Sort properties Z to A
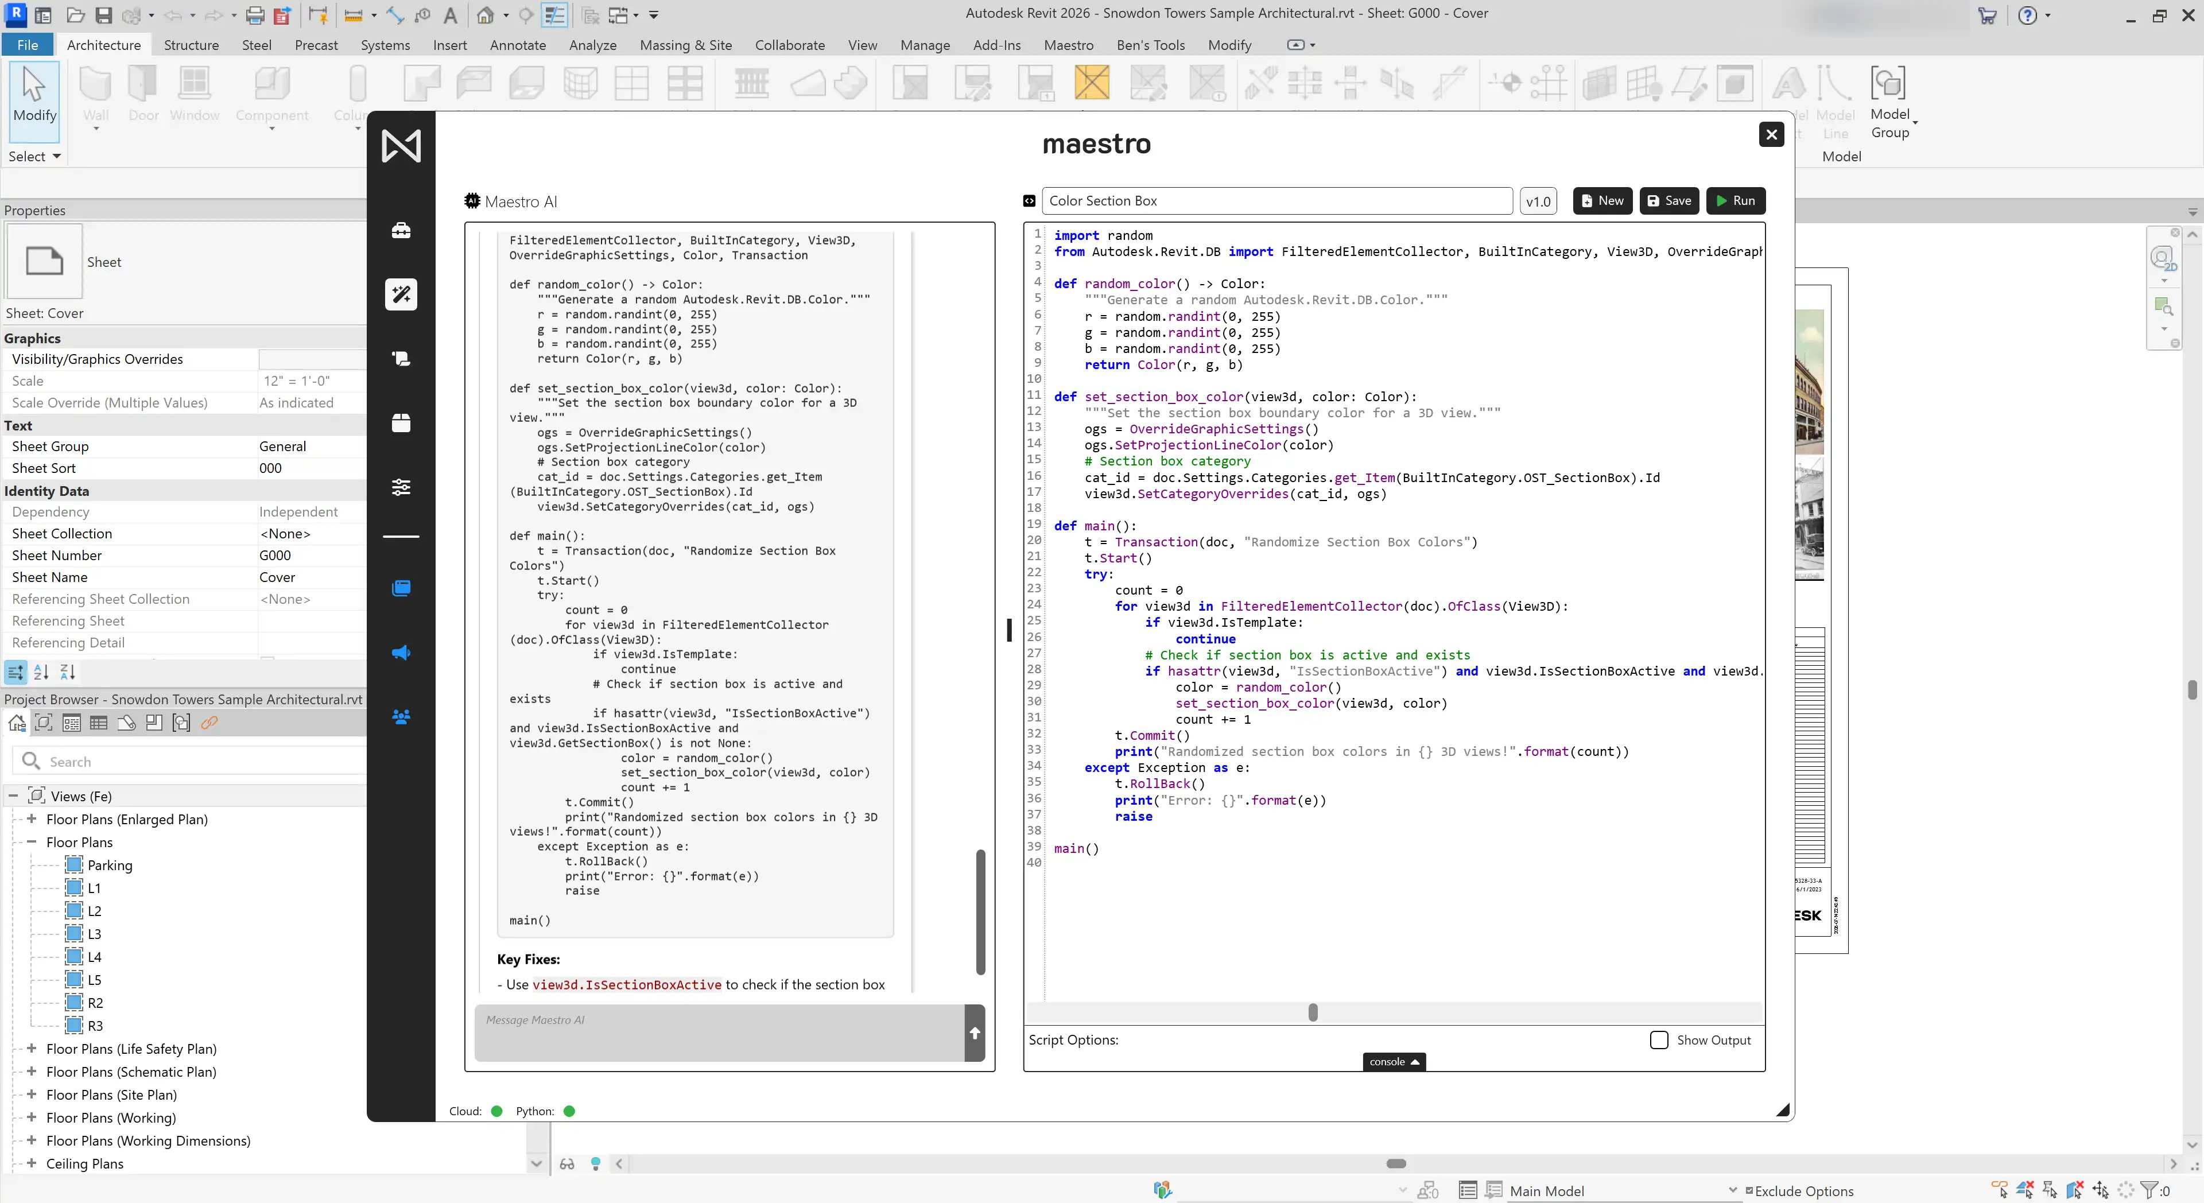This screenshot has width=2204, height=1203. (x=68, y=673)
